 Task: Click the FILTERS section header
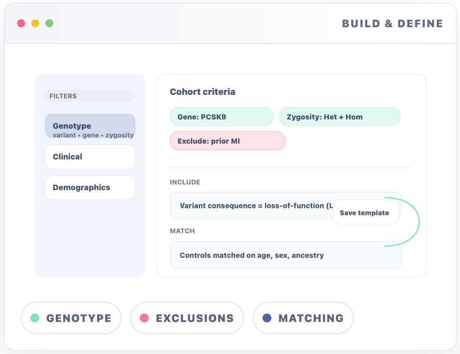coord(63,96)
